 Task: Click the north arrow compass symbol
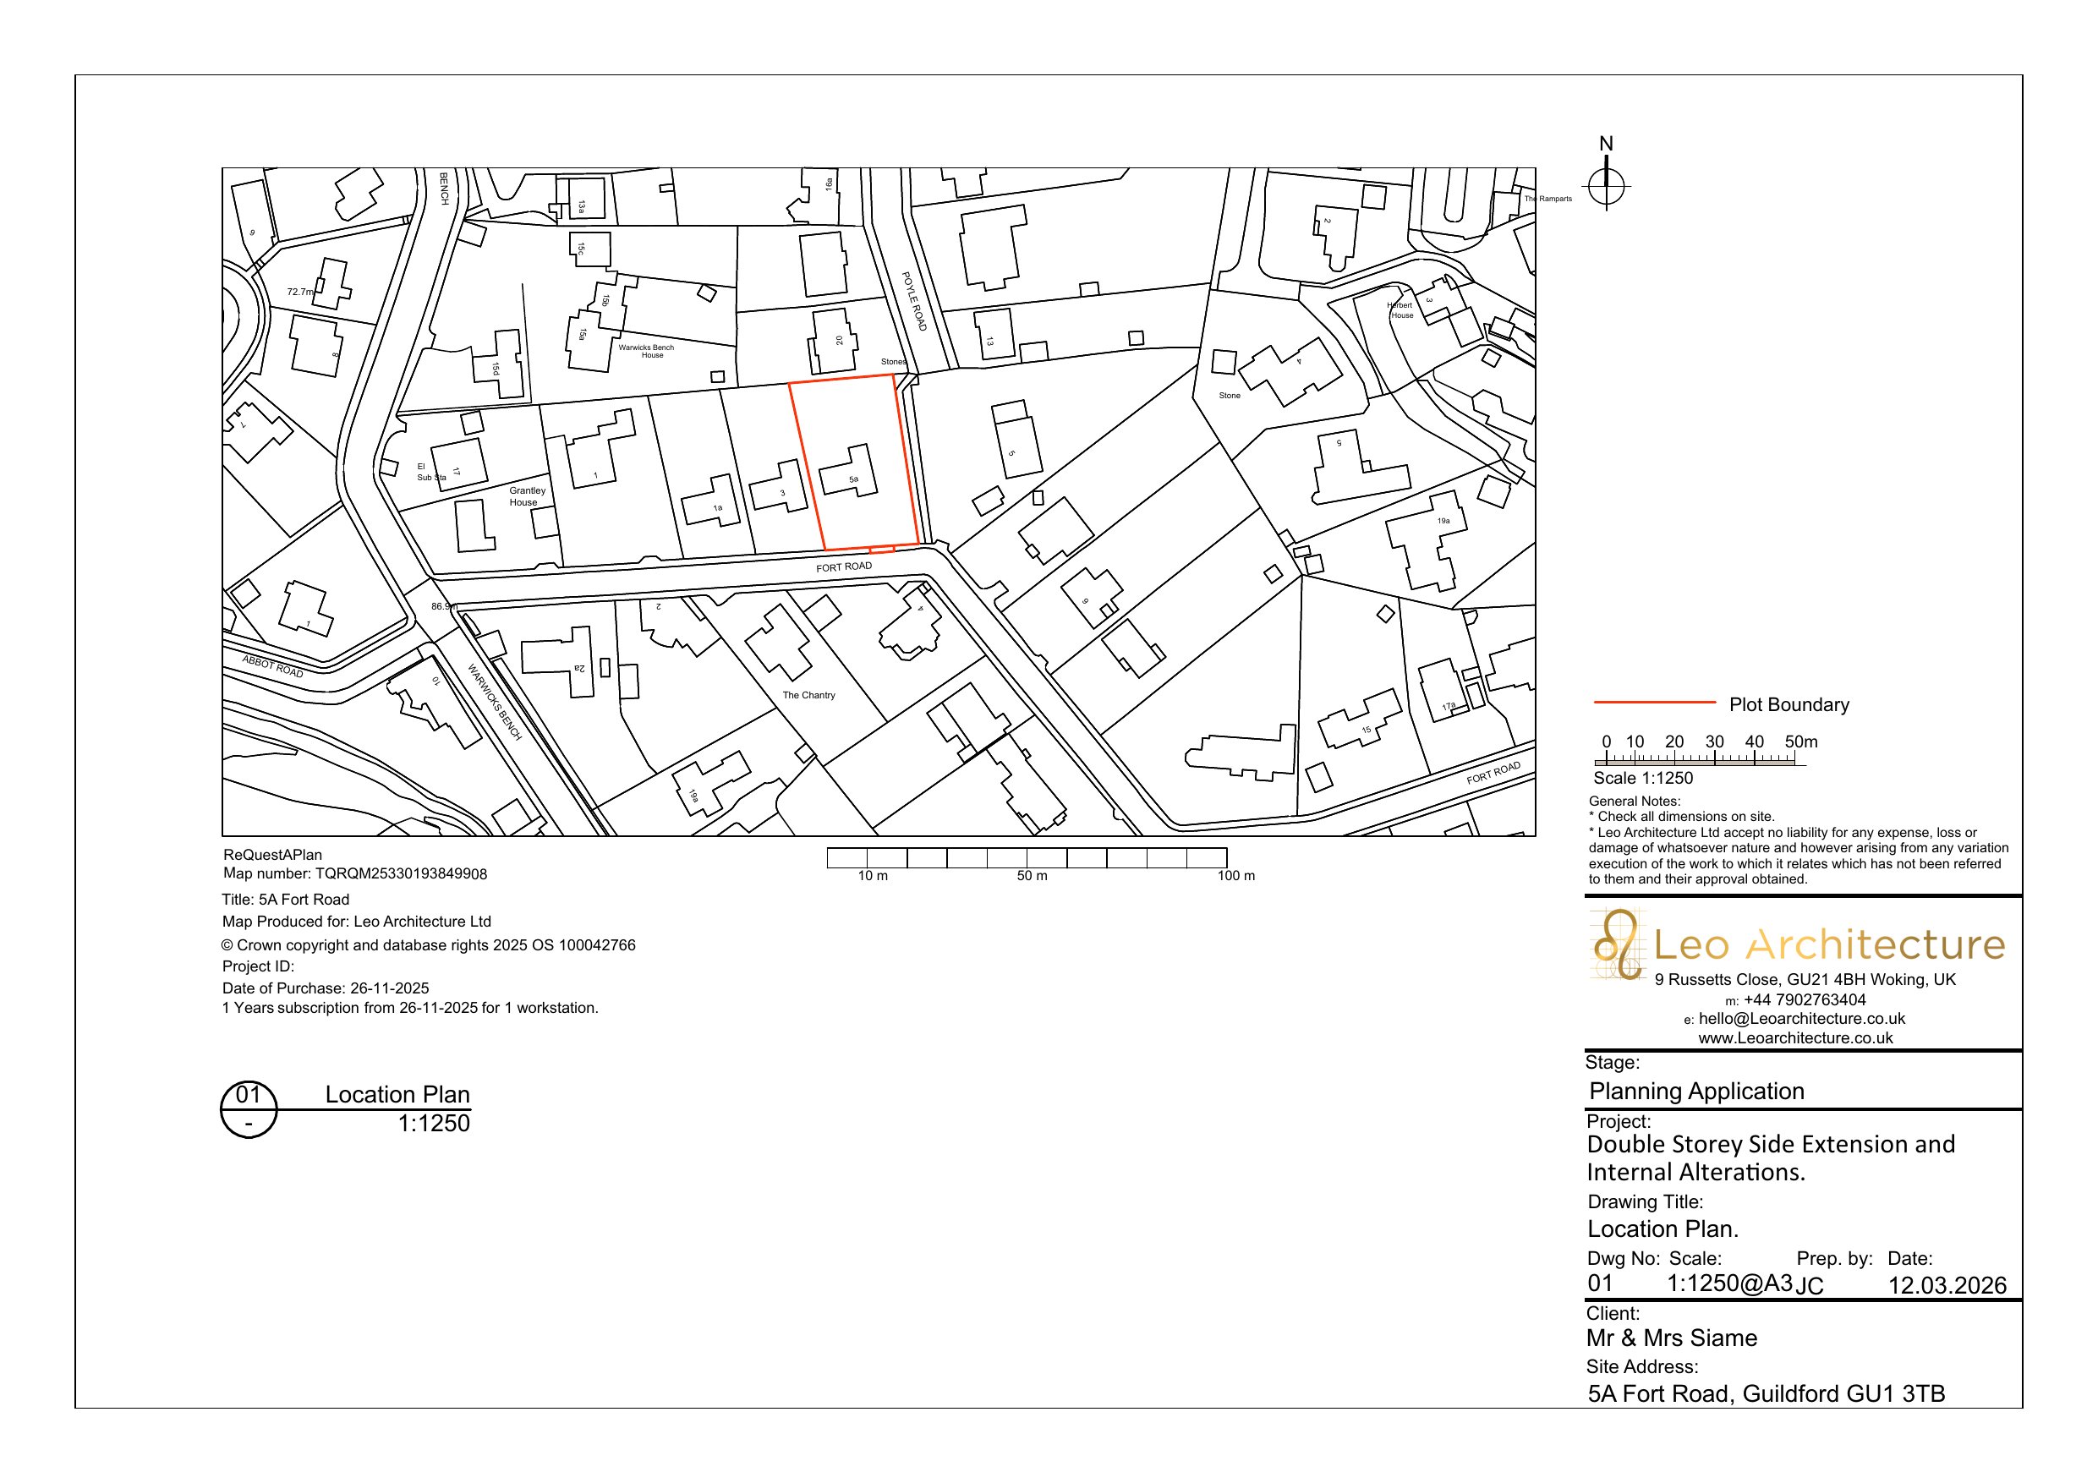[x=1606, y=188]
